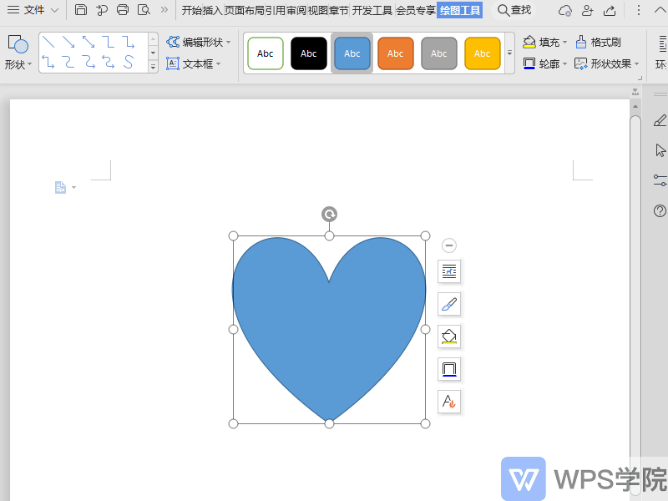Screen dimensions: 668x501
Task: Select the 绘图工具 tab
Action: click(x=460, y=10)
